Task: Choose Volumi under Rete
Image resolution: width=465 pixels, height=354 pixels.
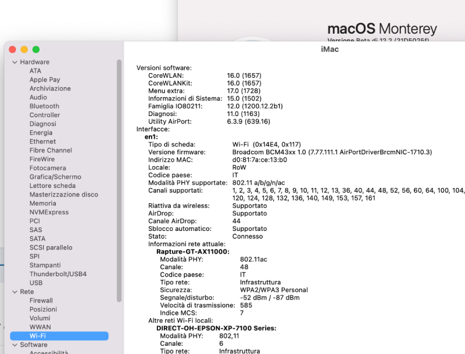Action: (x=40, y=318)
